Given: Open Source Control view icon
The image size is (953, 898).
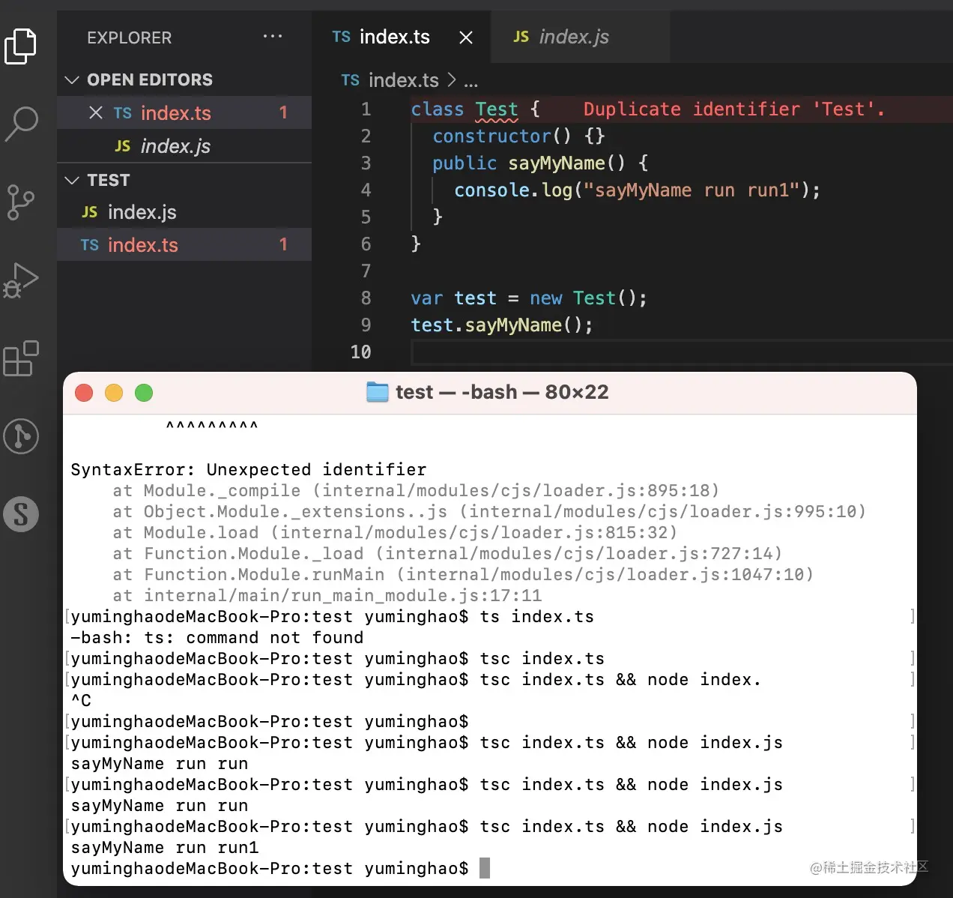Looking at the screenshot, I should pos(21,202).
